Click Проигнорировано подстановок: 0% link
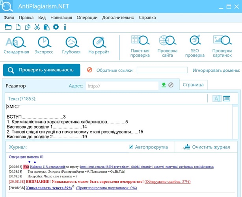This screenshot has width=242, height=197. pyautogui.click(x=106, y=188)
